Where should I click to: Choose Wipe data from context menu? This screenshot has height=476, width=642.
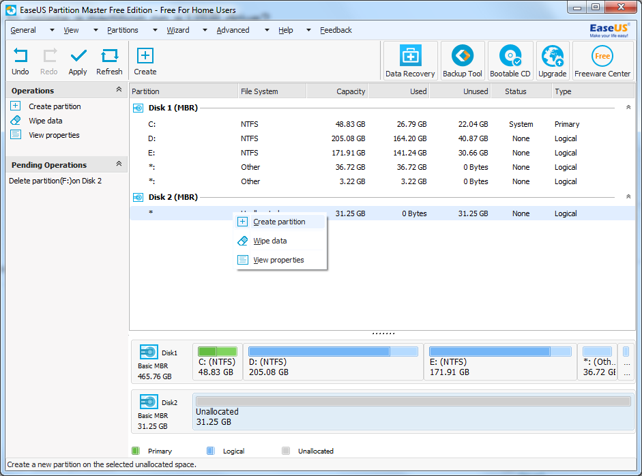280,241
